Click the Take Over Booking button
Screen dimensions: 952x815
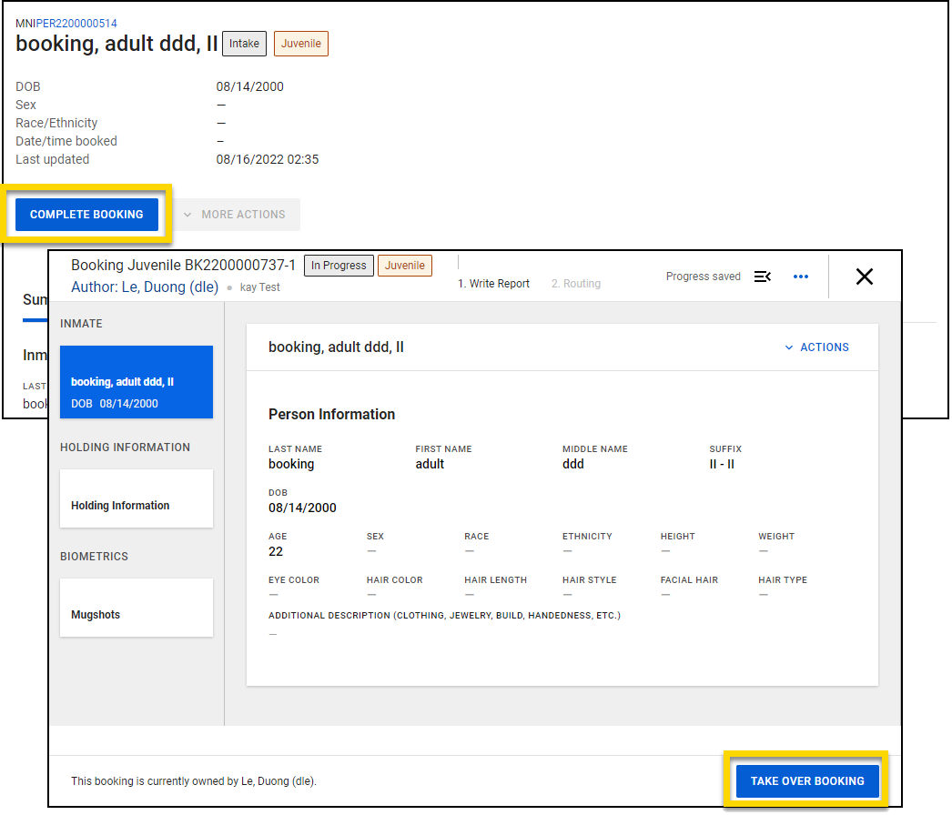(x=806, y=781)
